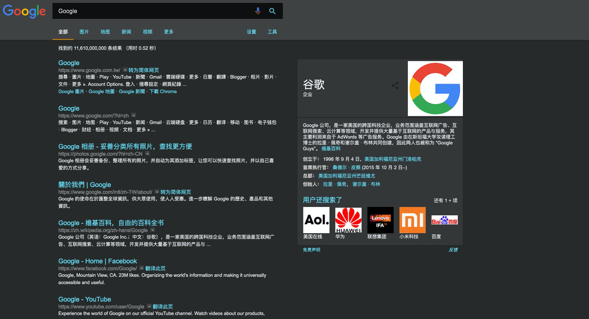Screen dimensions: 589x319
Task: Click the result count text 找到约 11,610,000,000 条结果
Action: click(x=90, y=48)
